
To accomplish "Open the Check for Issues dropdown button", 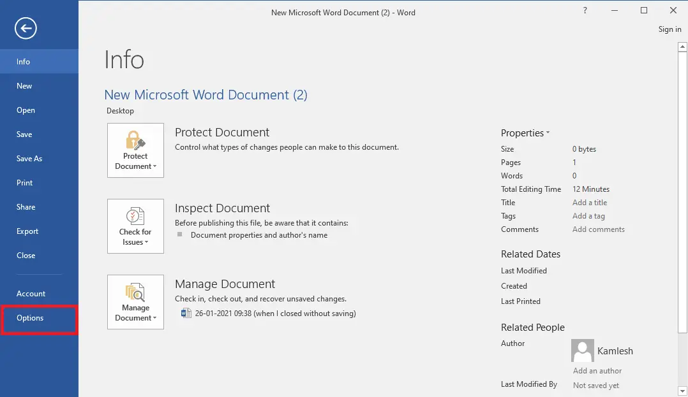I will point(135,226).
